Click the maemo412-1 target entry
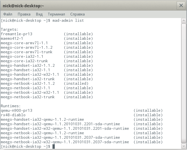 point(12,38)
